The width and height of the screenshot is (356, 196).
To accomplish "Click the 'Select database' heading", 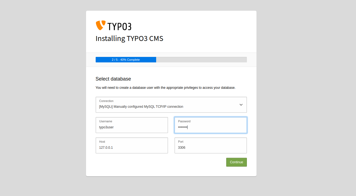I will [x=113, y=79].
